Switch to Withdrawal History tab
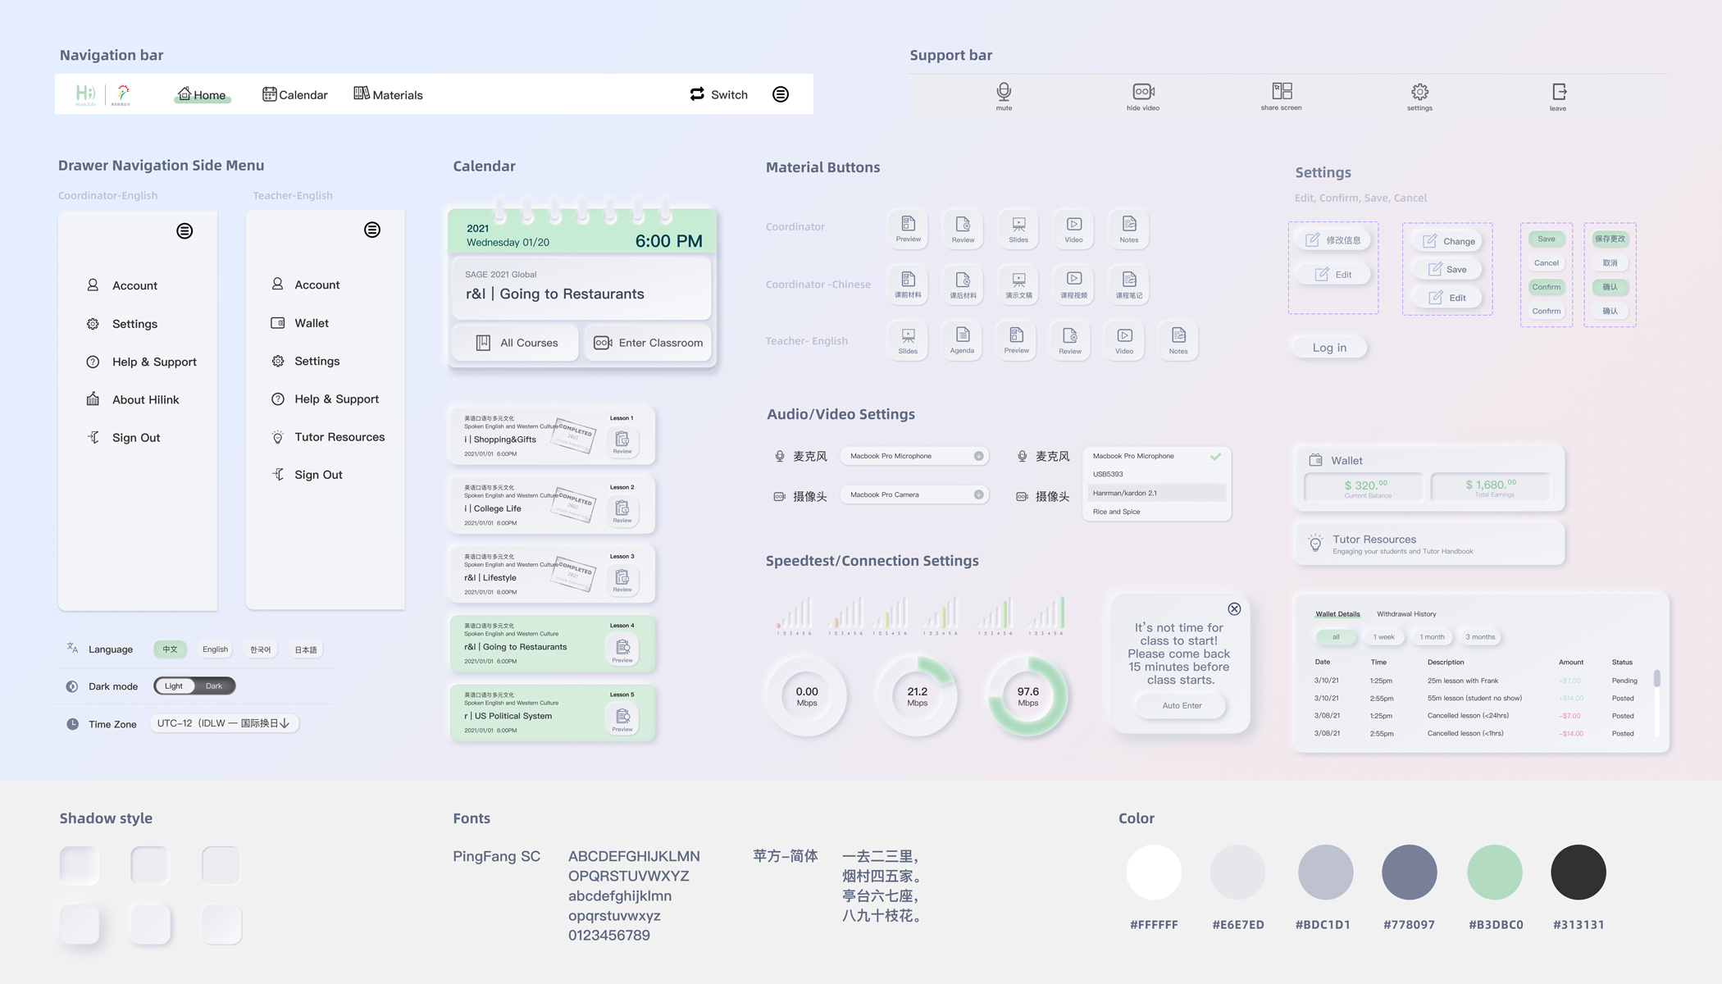1722x984 pixels. point(1406,613)
